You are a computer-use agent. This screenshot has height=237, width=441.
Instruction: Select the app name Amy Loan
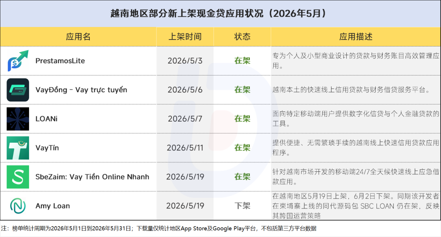point(53,206)
